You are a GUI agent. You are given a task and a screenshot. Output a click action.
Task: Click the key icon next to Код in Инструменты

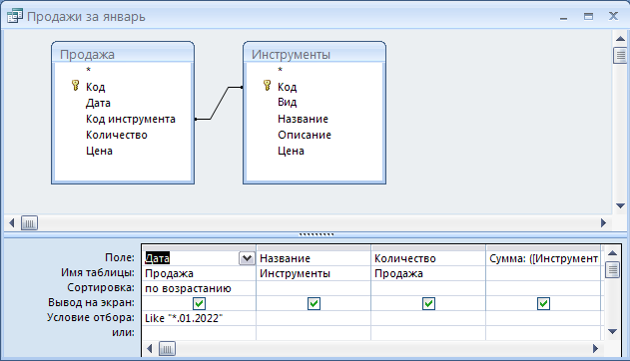(x=267, y=86)
